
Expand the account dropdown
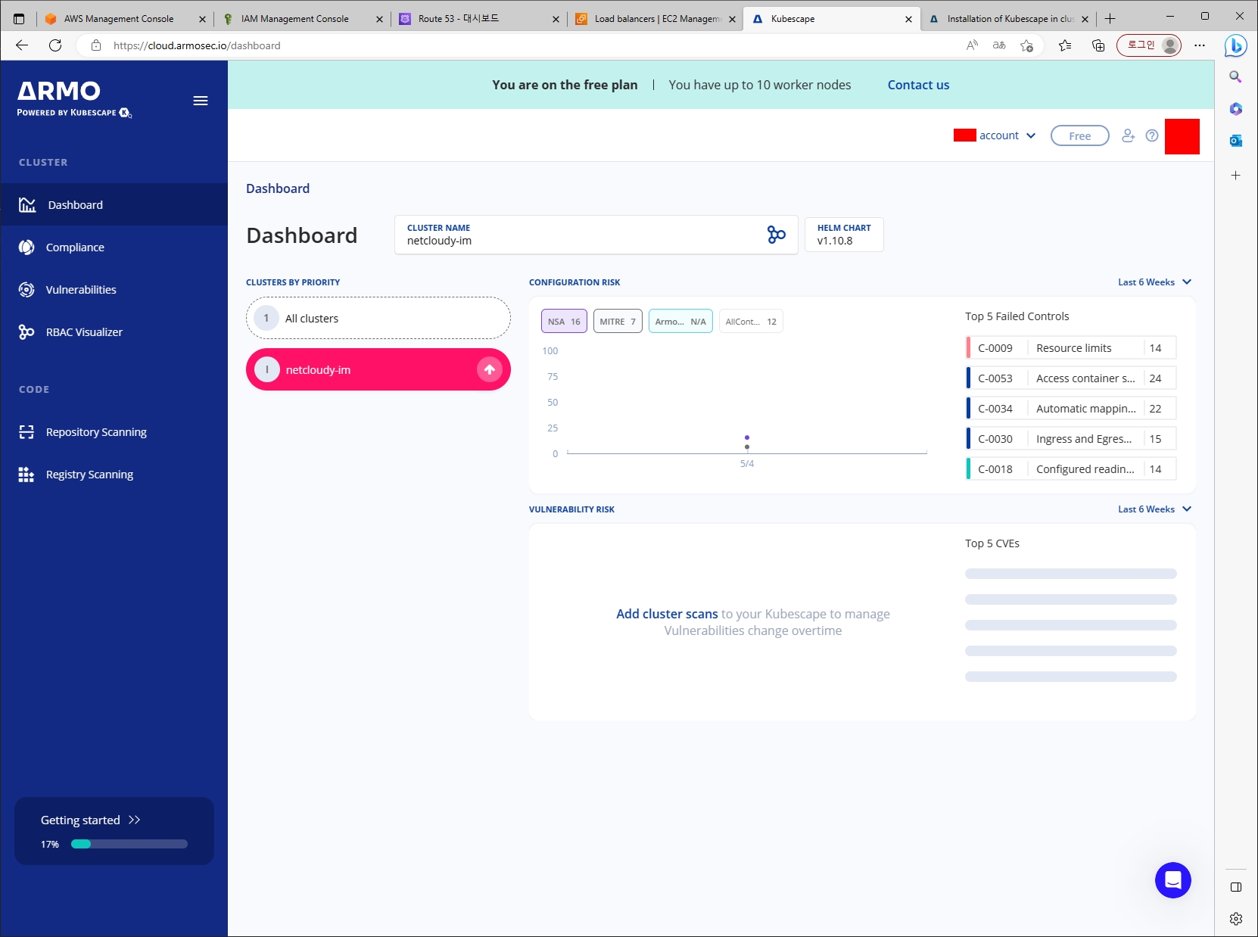click(x=995, y=135)
